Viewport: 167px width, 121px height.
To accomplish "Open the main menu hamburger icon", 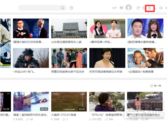I will point(150,8).
